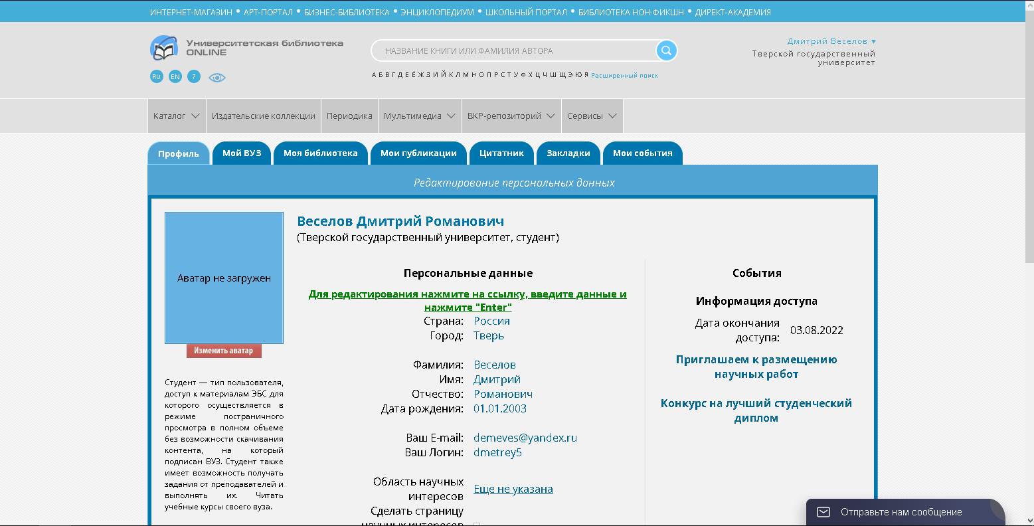The width and height of the screenshot is (1034, 526).
Task: Click the book search input field
Action: pos(511,50)
